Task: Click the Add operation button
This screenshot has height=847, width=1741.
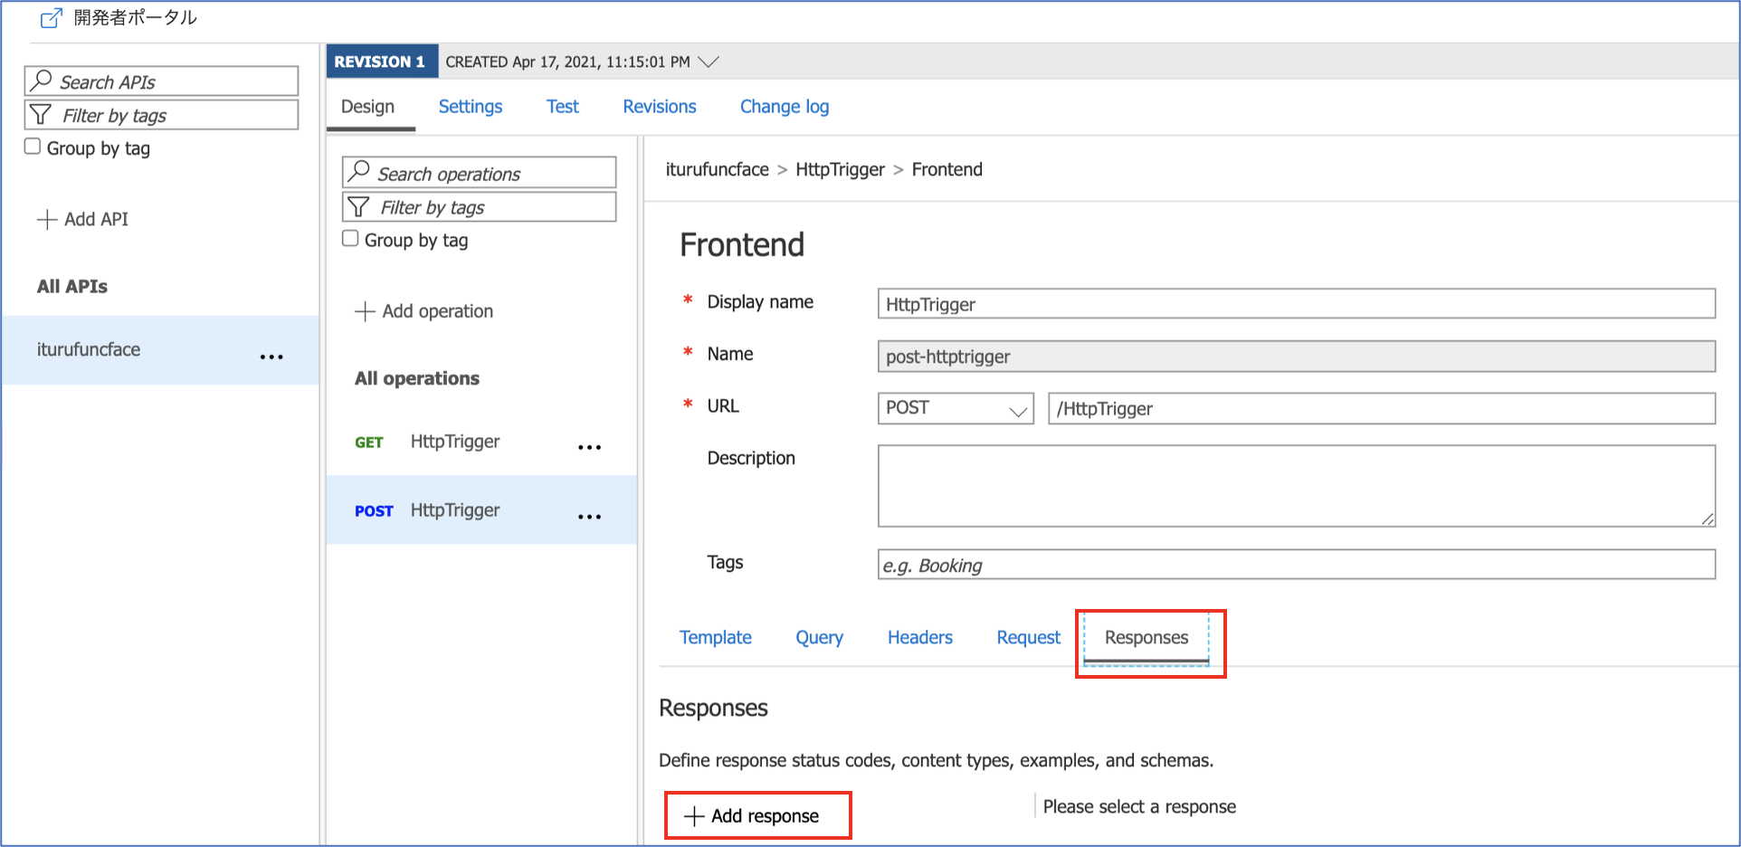Action: click(424, 311)
